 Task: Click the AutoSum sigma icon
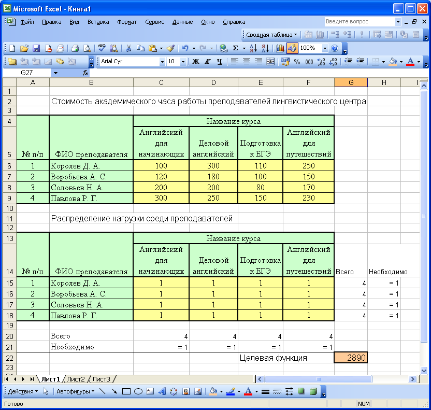point(236,48)
